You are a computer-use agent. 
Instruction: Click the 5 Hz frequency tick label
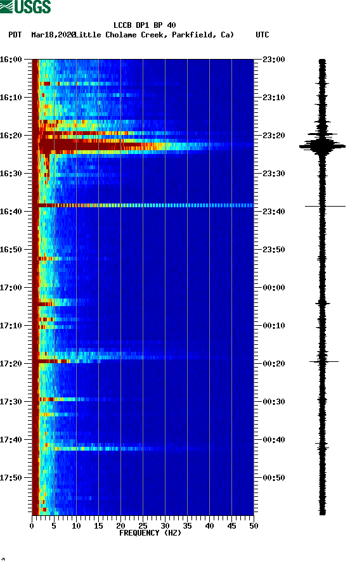coord(54,526)
